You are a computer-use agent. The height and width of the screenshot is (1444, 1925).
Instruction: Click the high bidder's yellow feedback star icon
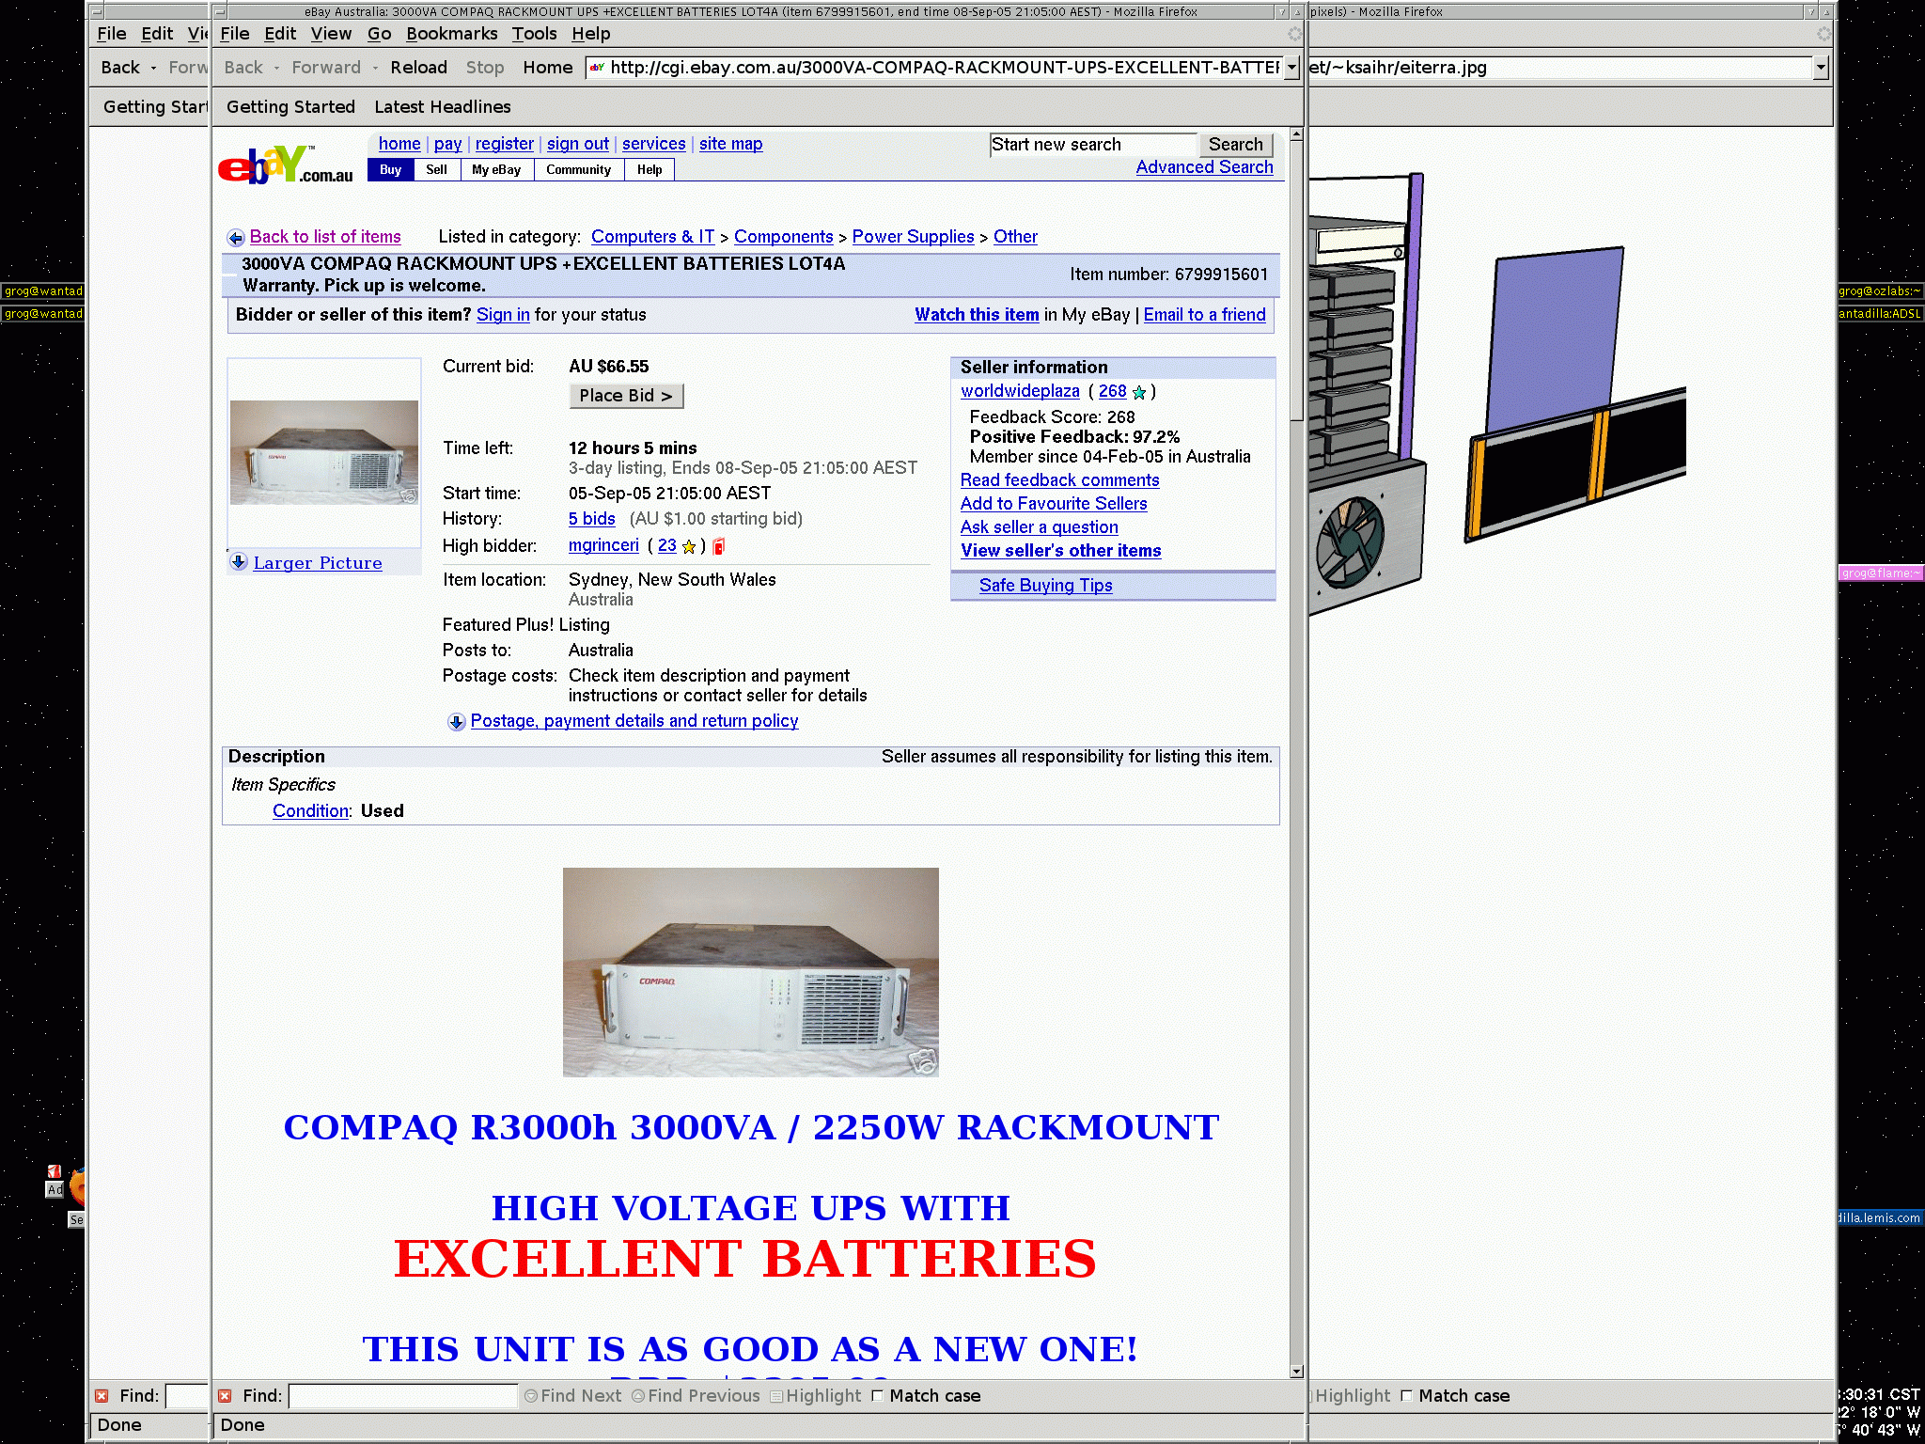pyautogui.click(x=689, y=546)
